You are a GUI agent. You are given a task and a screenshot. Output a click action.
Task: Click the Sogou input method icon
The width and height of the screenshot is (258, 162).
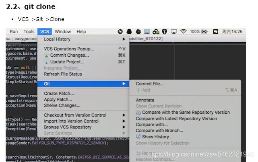pos(216,31)
